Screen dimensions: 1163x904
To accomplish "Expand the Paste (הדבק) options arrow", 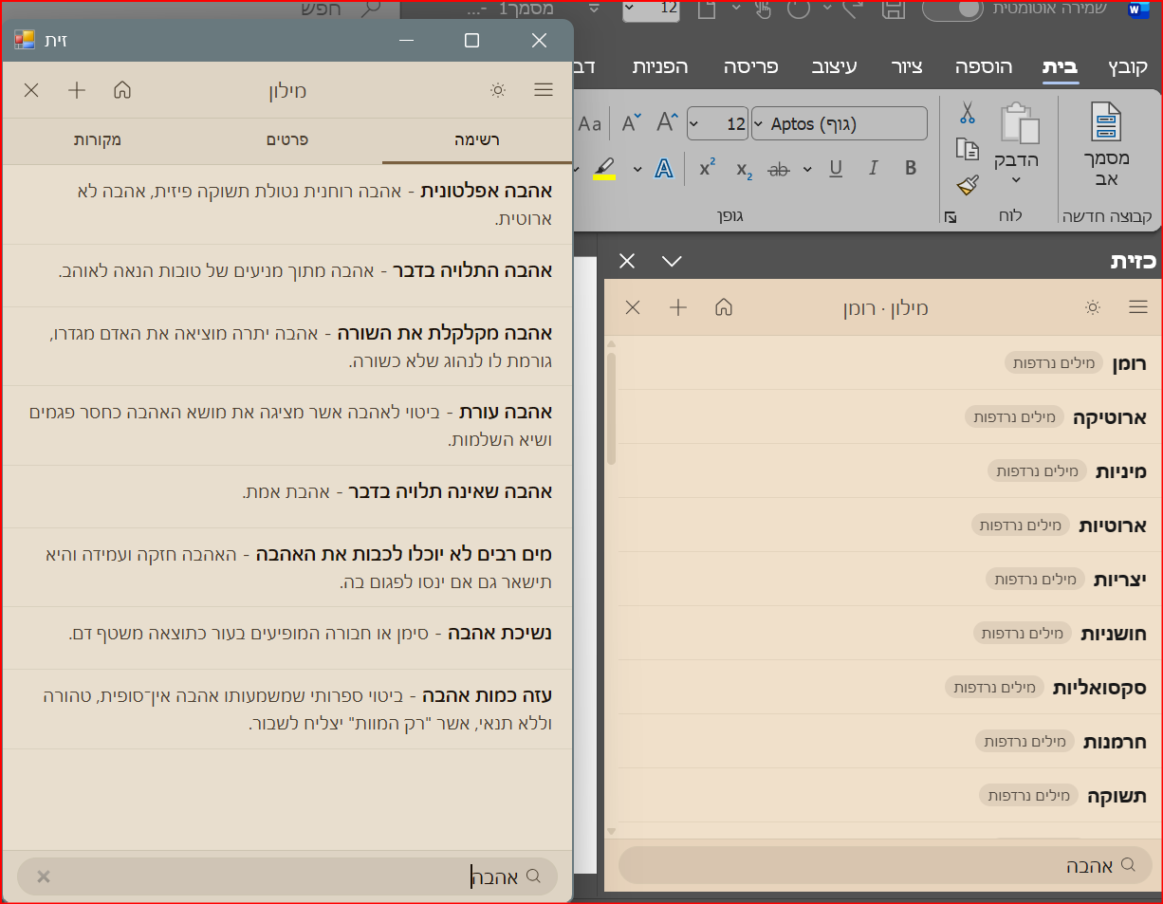I will click(x=1016, y=180).
